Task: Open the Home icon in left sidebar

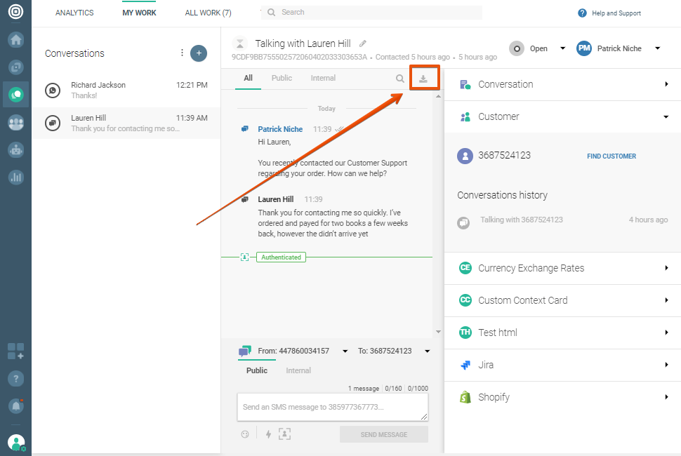Action: click(x=15, y=40)
